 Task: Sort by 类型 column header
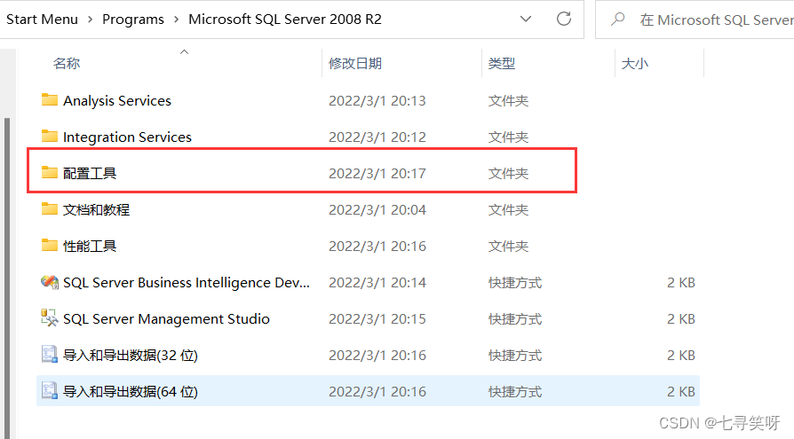point(501,63)
